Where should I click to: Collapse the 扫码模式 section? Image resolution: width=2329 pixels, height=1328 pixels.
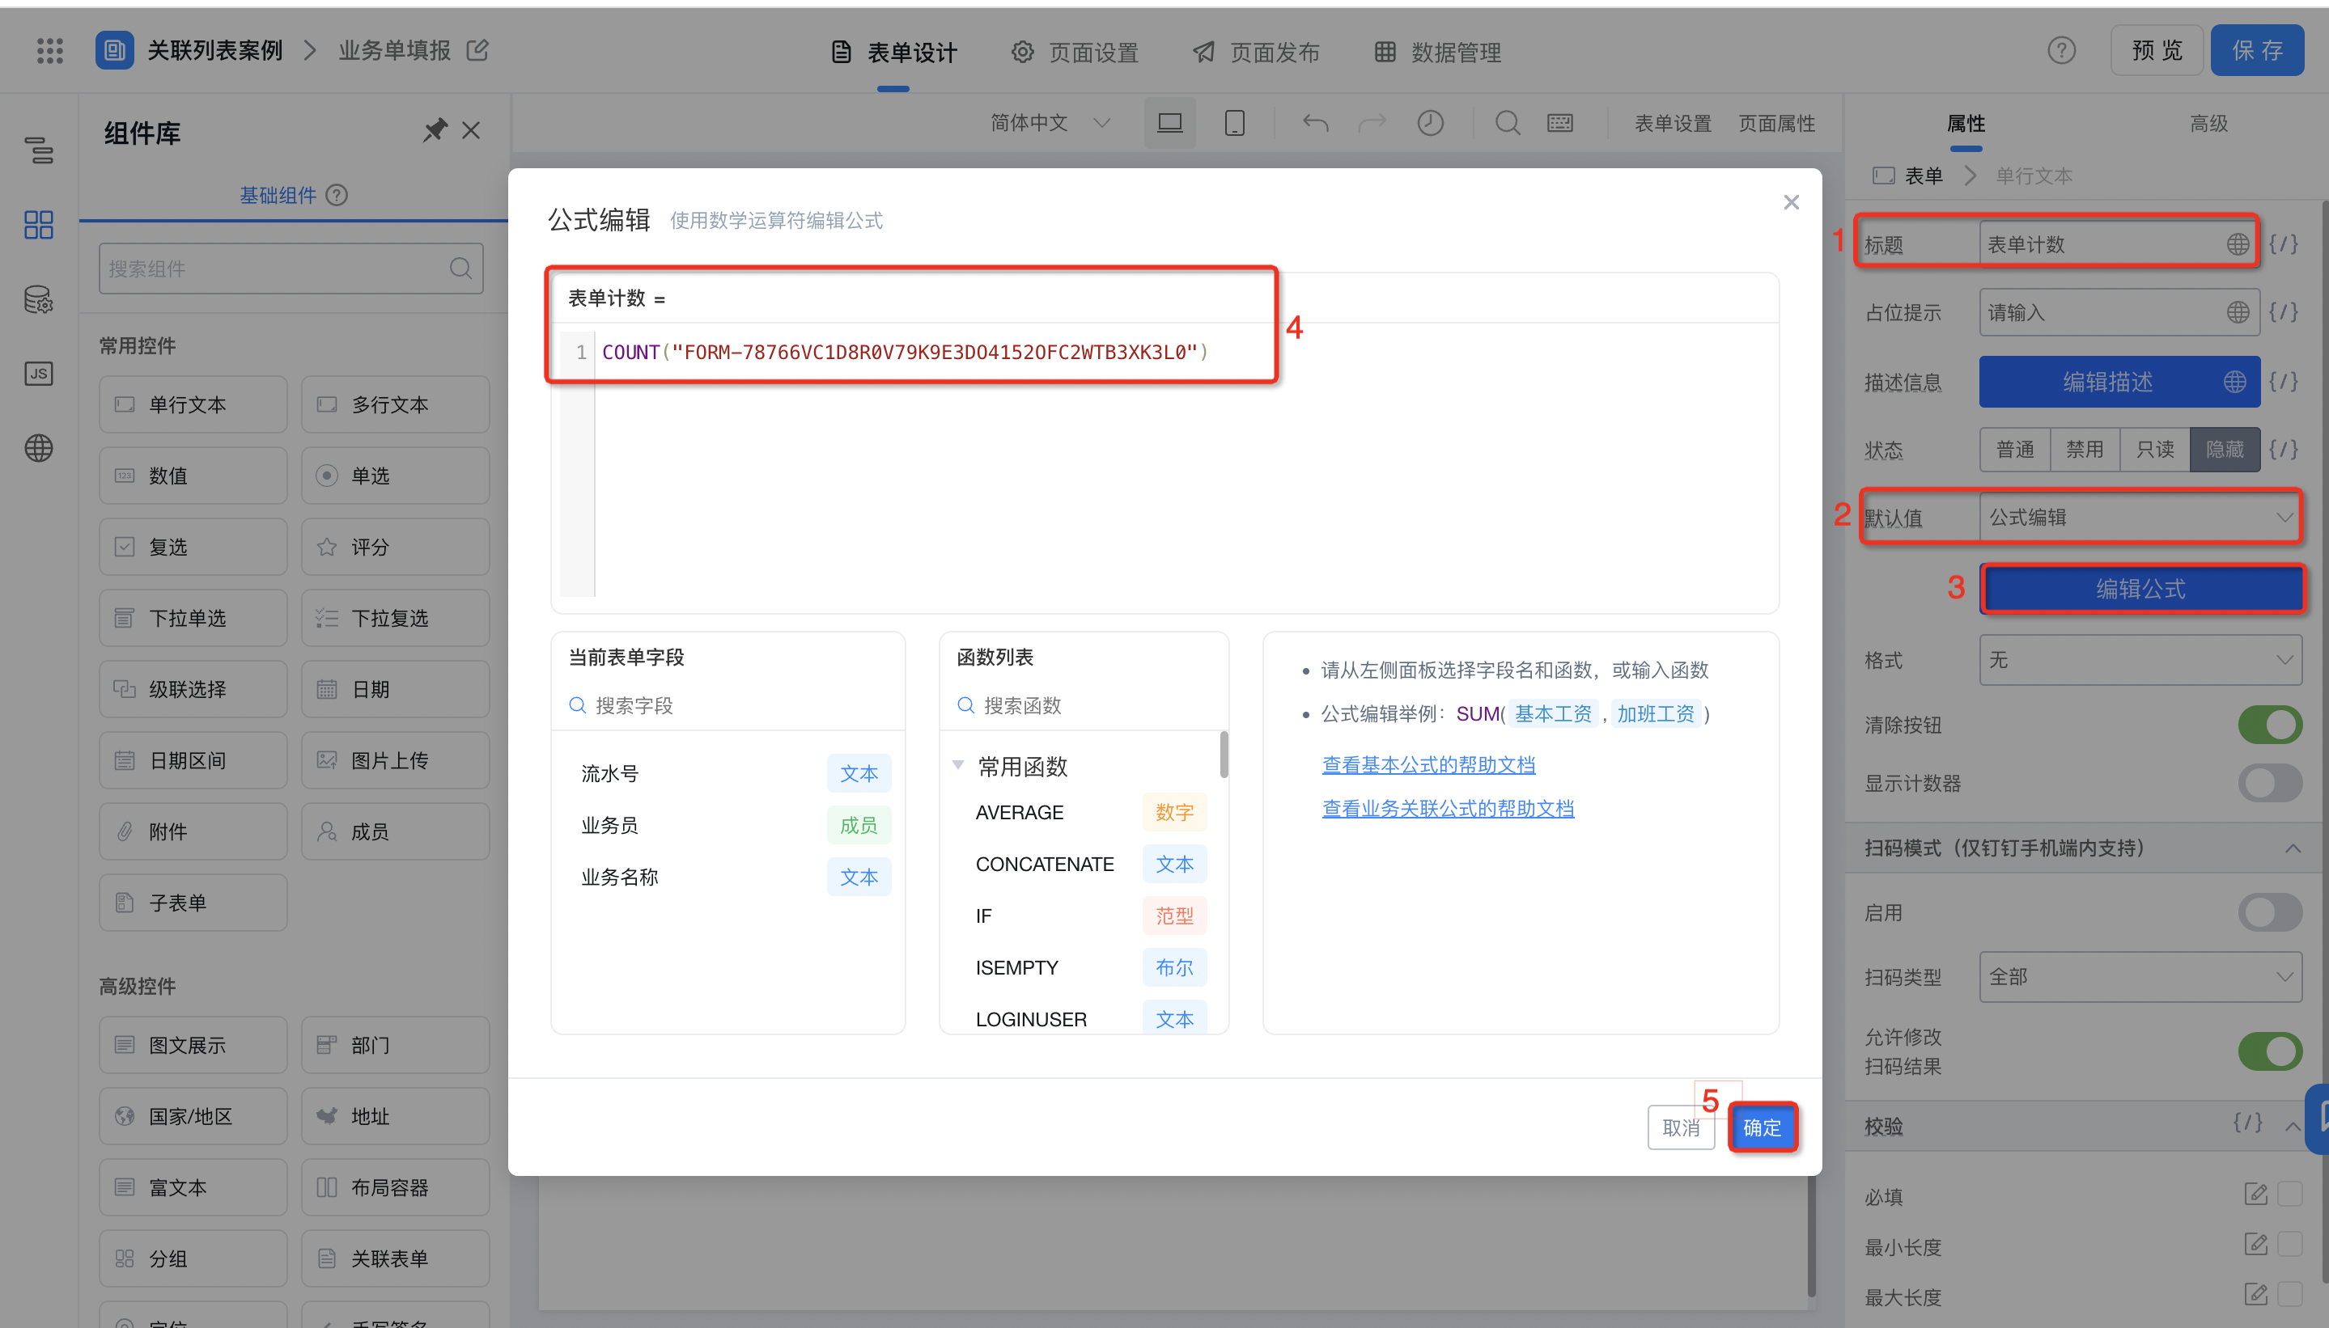[2292, 848]
